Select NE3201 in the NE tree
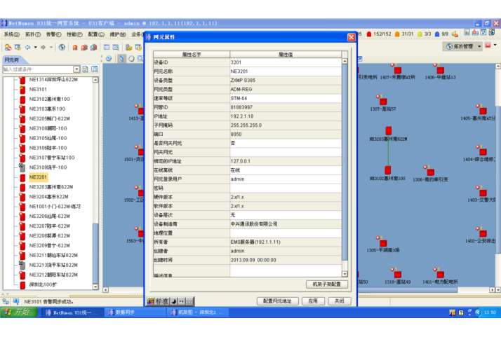 pyautogui.click(x=38, y=177)
